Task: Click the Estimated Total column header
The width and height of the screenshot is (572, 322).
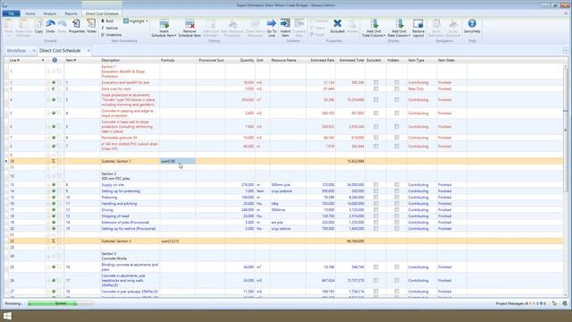Action: coord(351,60)
